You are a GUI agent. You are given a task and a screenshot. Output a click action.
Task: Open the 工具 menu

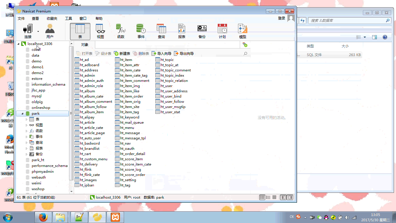pos(69,19)
